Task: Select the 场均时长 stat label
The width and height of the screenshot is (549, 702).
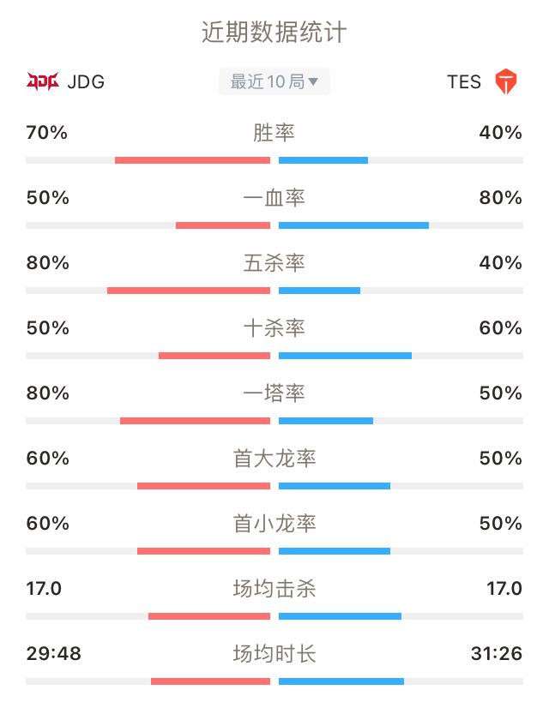Action: pos(274,654)
